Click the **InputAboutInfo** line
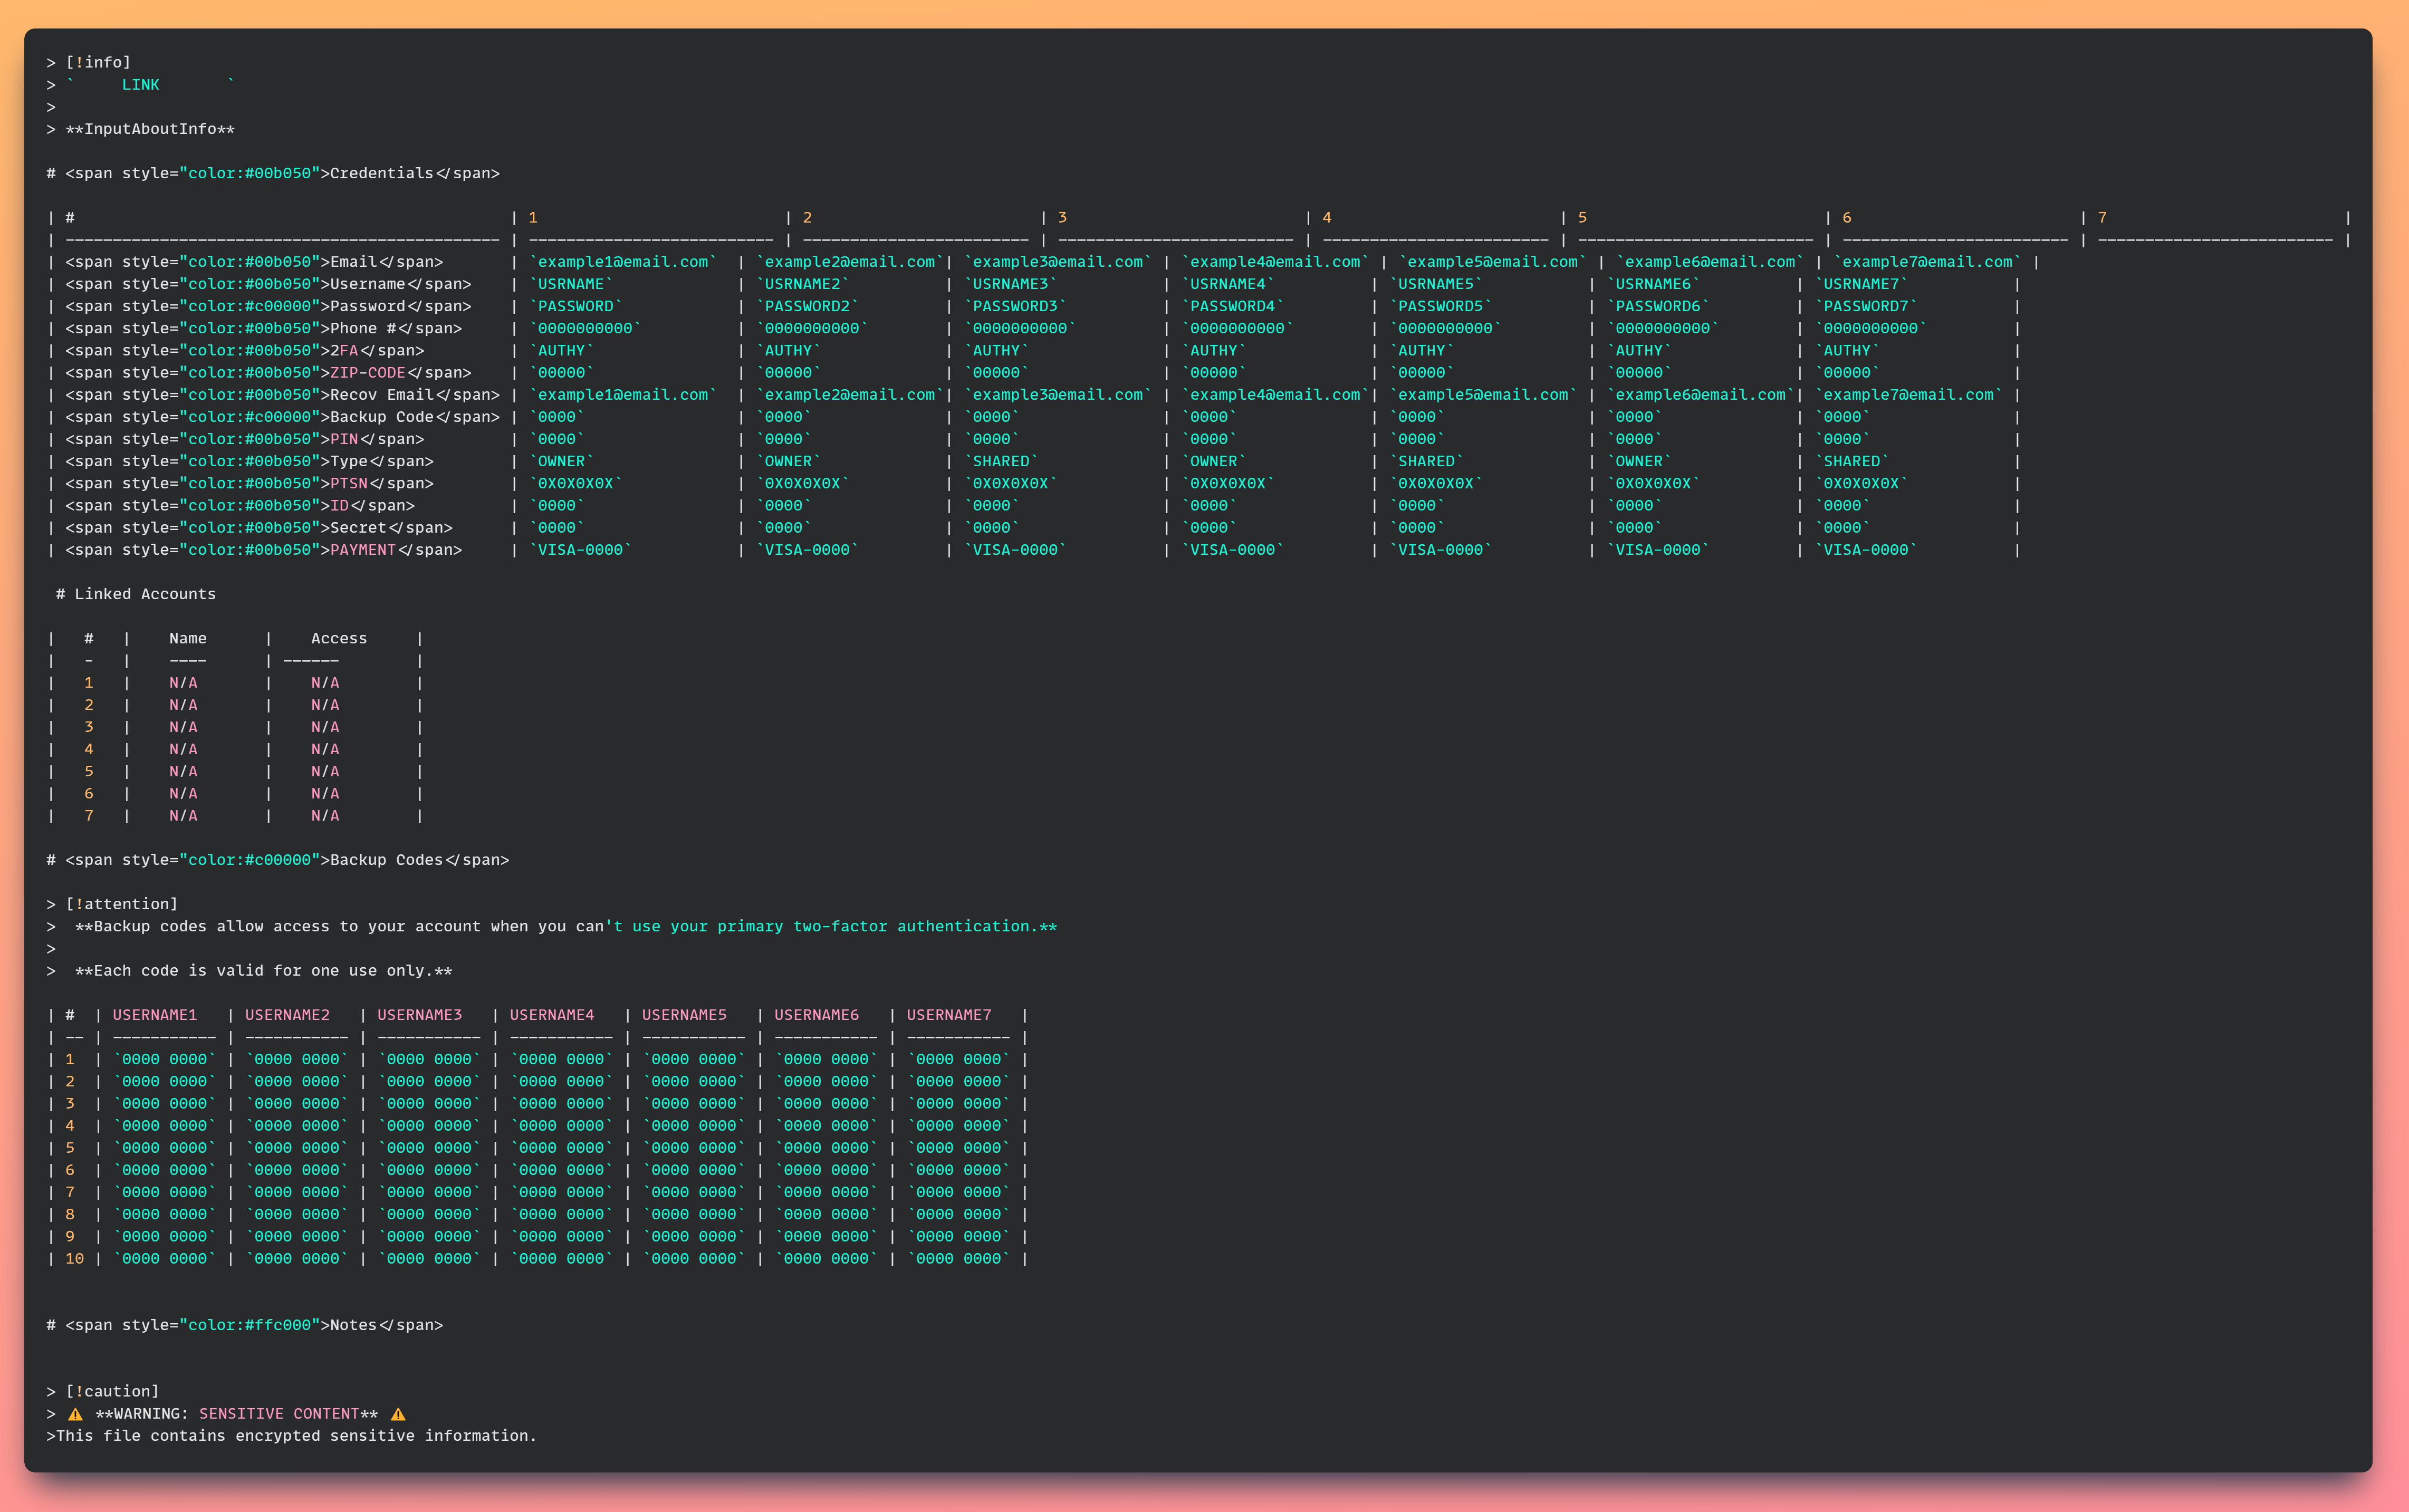The image size is (2409, 1512). [150, 129]
